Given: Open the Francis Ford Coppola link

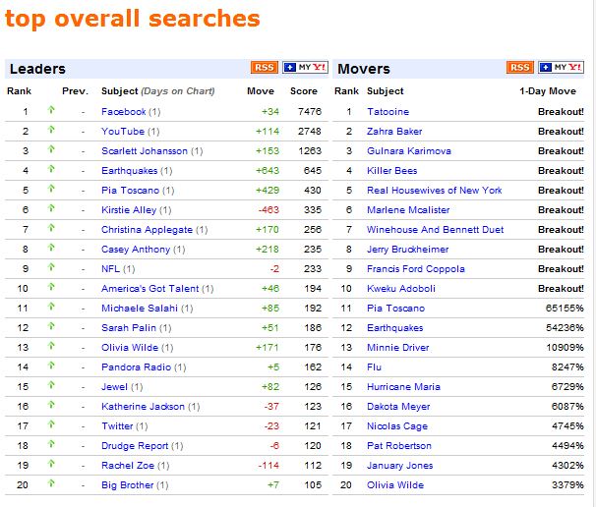Looking at the screenshot, I should click(416, 269).
